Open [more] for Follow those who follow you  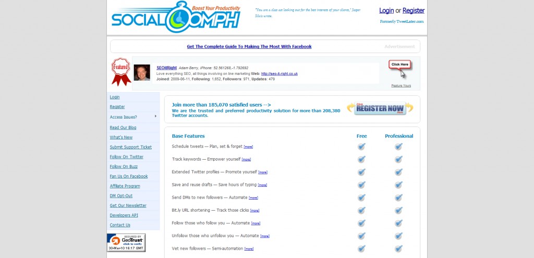[256, 223]
